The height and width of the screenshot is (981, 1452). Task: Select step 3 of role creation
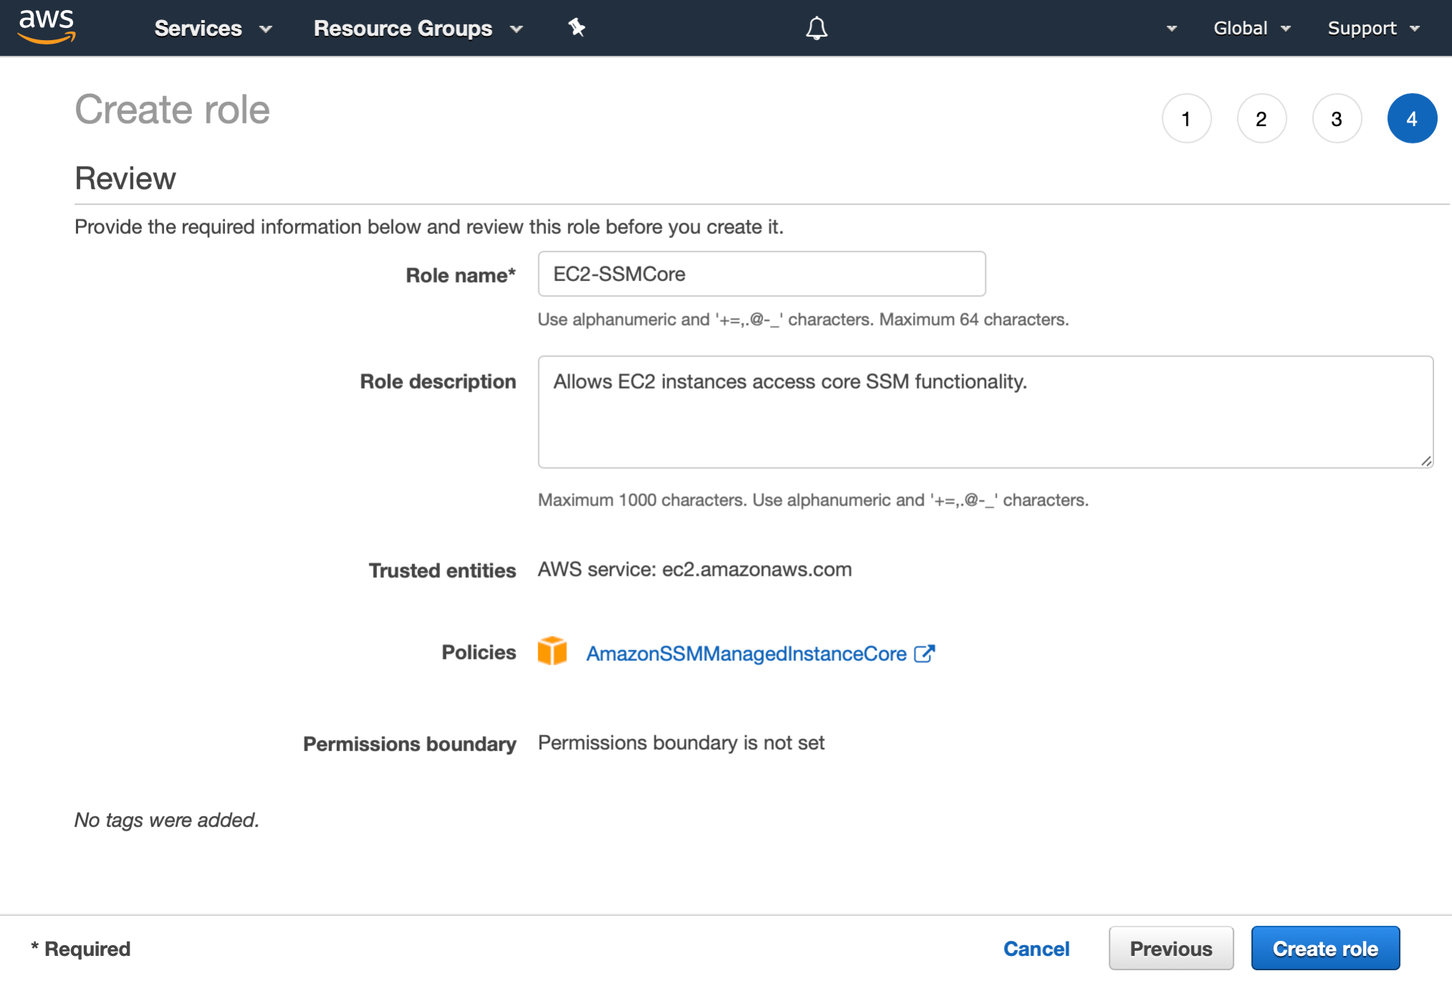click(x=1337, y=118)
